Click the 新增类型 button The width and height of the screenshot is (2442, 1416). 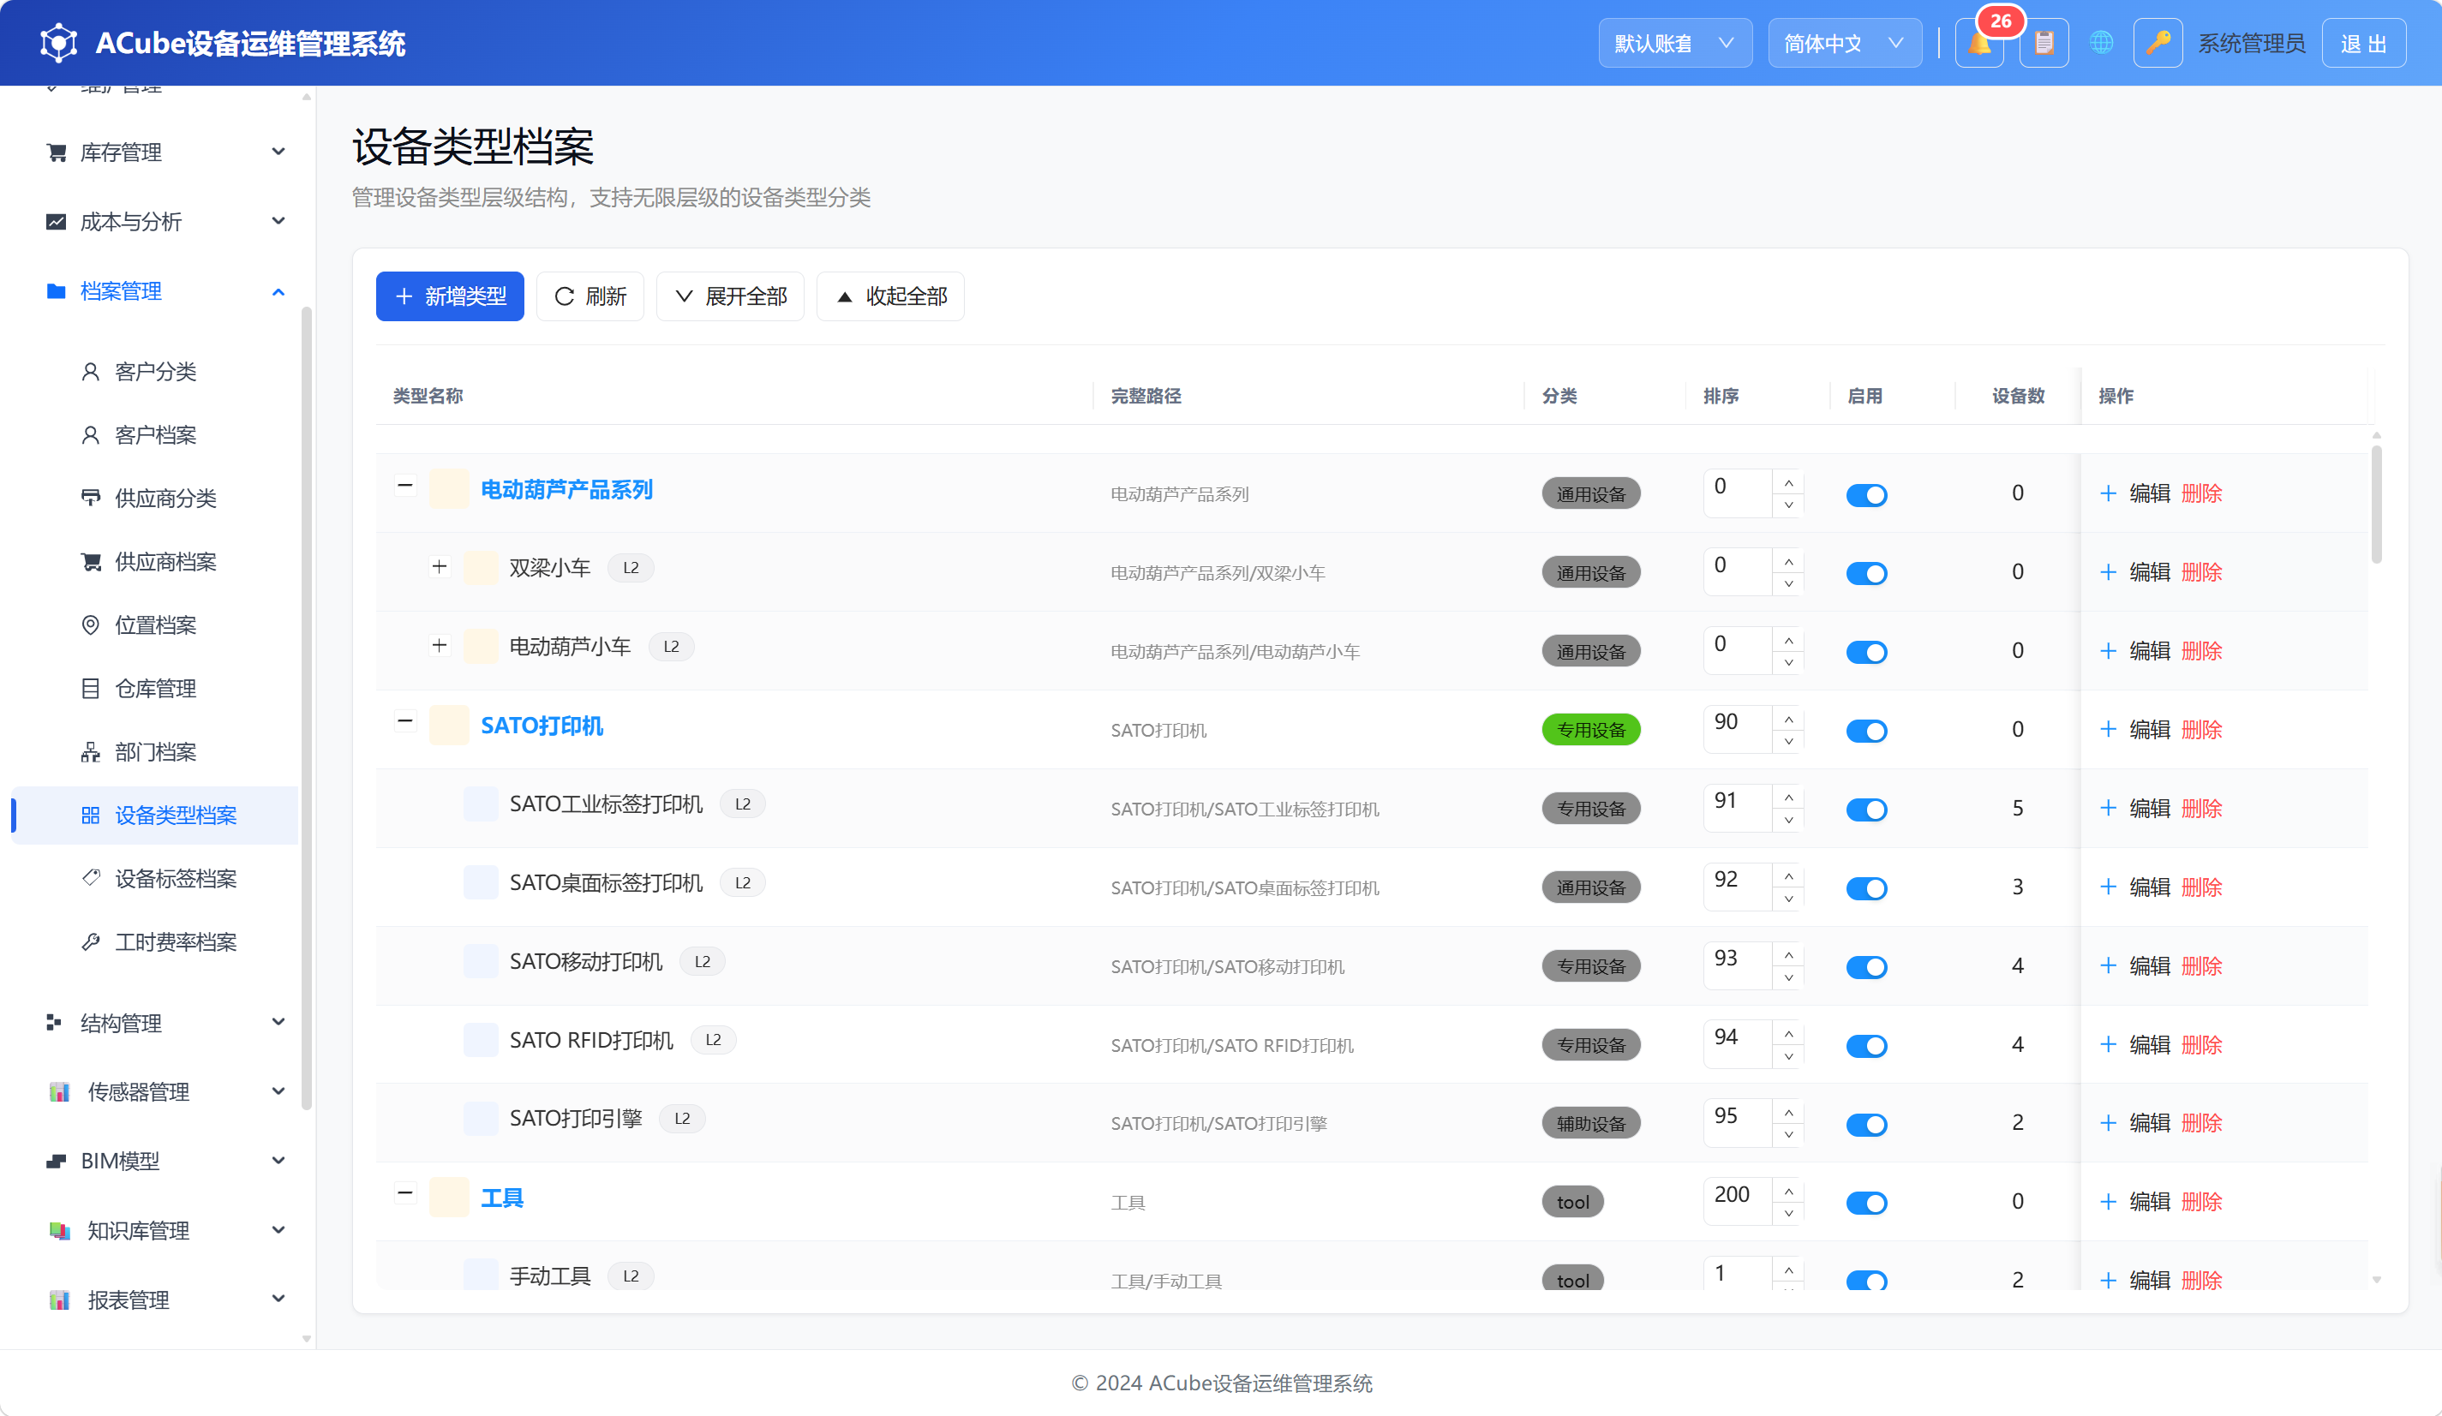[x=450, y=296]
